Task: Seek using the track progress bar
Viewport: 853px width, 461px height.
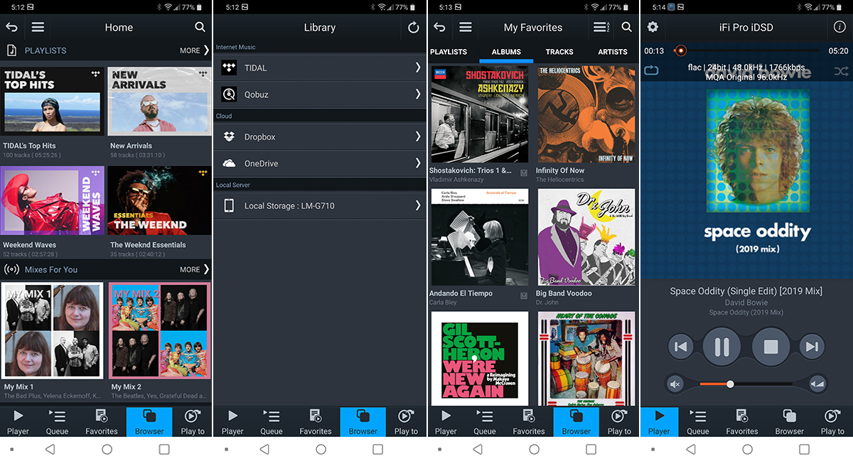Action: coord(747,50)
